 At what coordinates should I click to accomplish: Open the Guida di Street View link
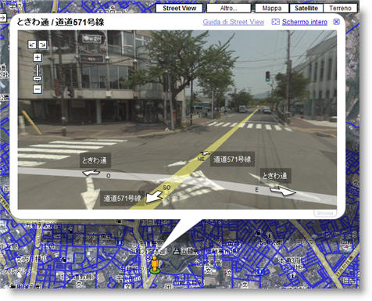[234, 22]
